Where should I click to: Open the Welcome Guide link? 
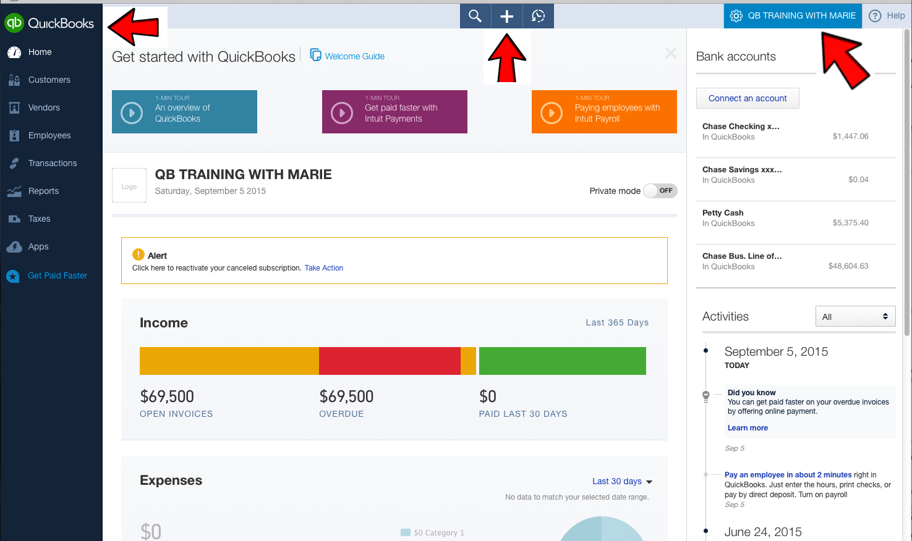pos(354,56)
